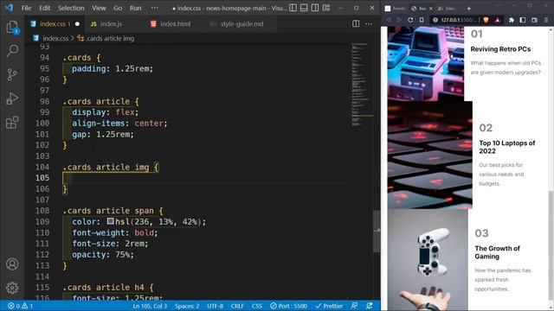Open the Manage gear icon
Viewport: 554px width, 311px height.
pyautogui.click(x=12, y=288)
